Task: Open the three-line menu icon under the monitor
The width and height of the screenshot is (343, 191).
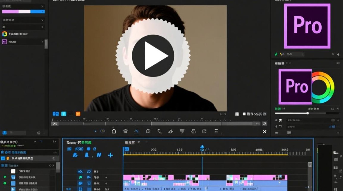Action: coord(216,131)
